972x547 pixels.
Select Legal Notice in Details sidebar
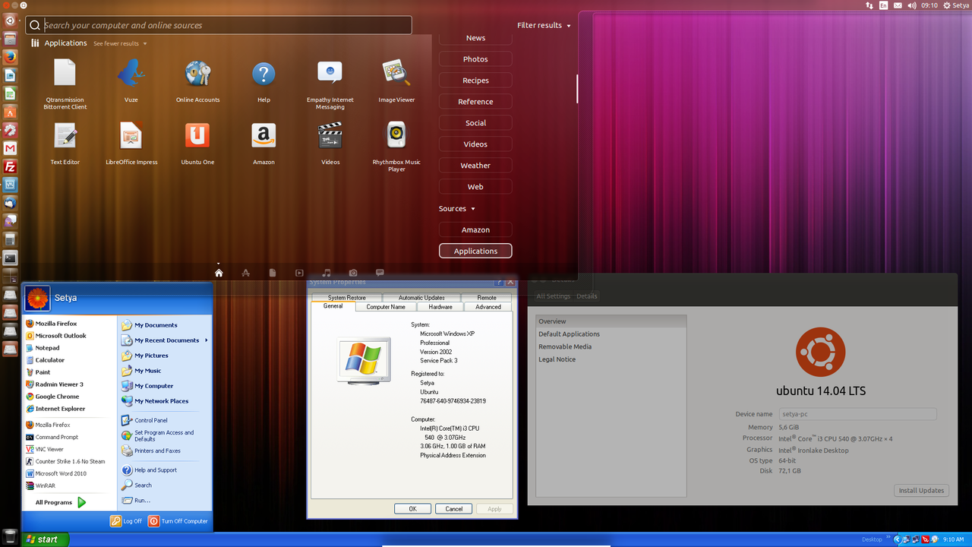click(611, 359)
